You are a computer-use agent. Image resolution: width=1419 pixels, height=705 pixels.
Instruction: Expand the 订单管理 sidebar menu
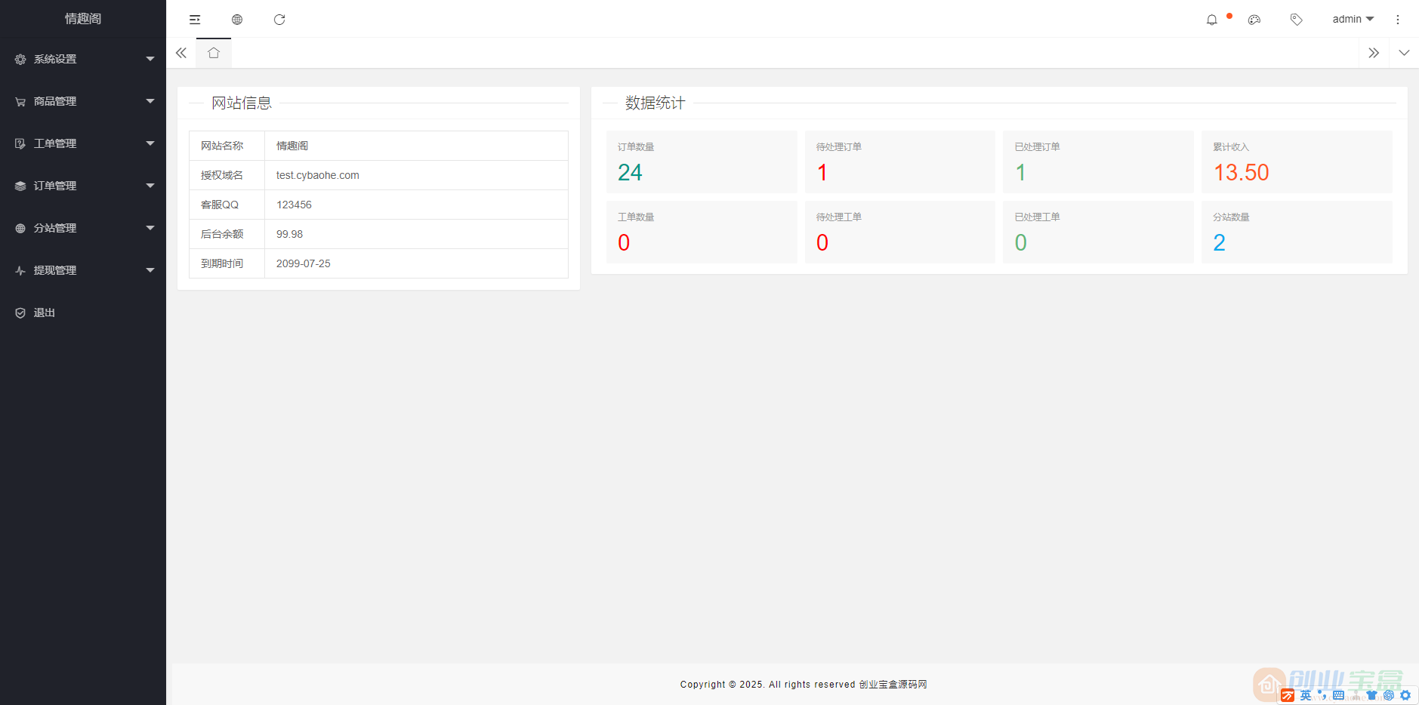pos(83,186)
